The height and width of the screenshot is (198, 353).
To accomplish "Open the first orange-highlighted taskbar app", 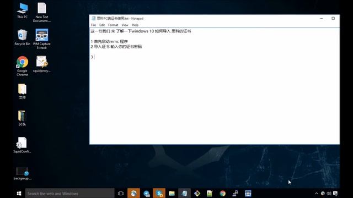I will (133, 193).
